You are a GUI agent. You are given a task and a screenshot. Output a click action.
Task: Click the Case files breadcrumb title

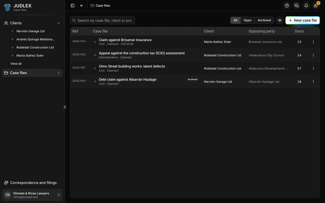click(103, 5)
